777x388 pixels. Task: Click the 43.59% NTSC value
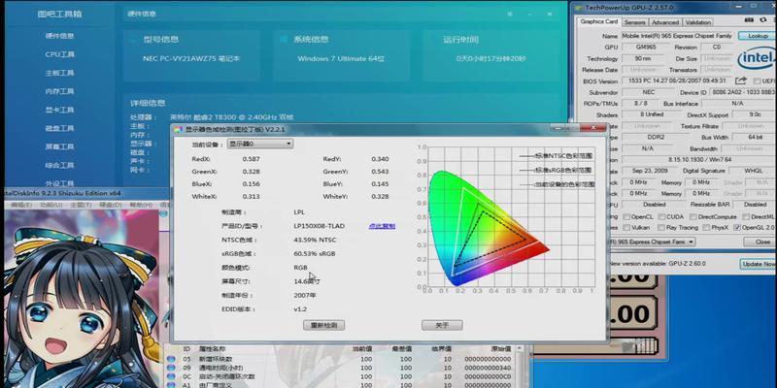click(x=315, y=240)
